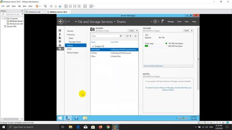Screen dimensions: 232x130
Task: Revert to snapshot icon
Action: [55, 6]
